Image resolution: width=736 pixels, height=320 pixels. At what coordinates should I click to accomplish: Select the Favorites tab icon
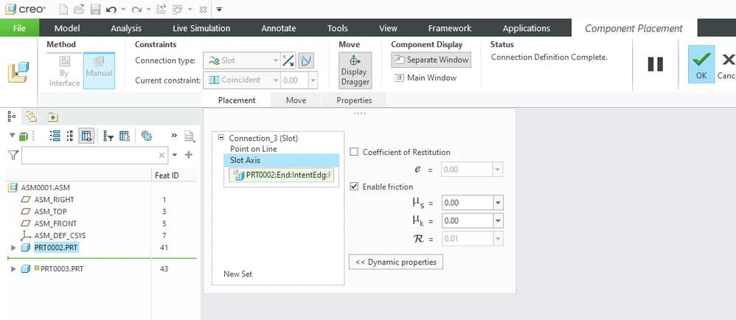point(53,116)
